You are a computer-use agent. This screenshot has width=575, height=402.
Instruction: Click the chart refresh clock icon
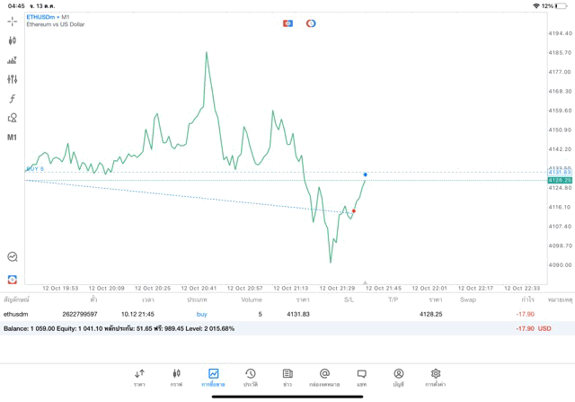pos(13,257)
